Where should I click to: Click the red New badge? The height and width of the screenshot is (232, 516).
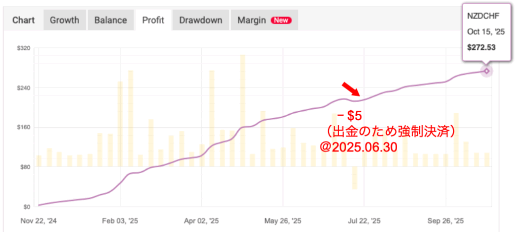281,21
